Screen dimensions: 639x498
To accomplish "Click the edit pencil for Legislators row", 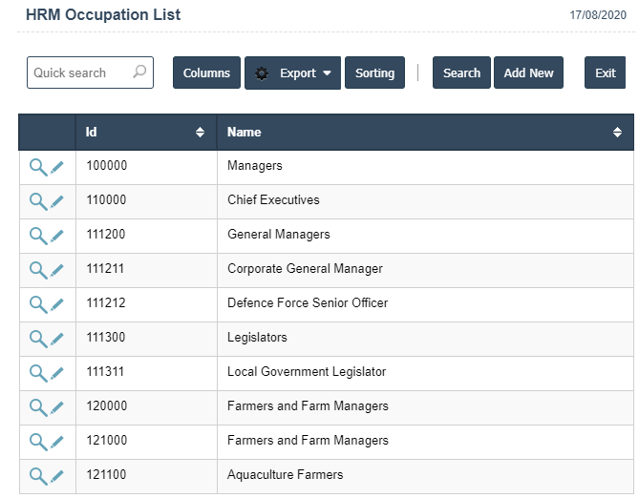I will 57,339.
